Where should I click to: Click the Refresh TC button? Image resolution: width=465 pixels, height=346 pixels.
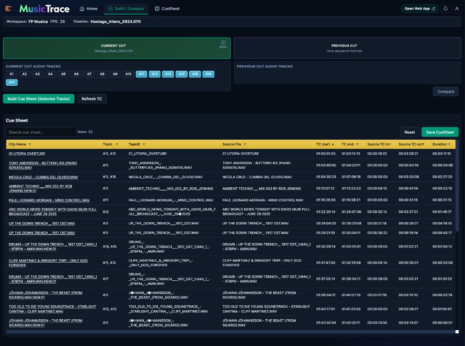92,99
